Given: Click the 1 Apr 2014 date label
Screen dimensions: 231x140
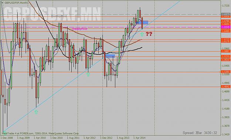Looking at the screenshot, I should (139, 138).
